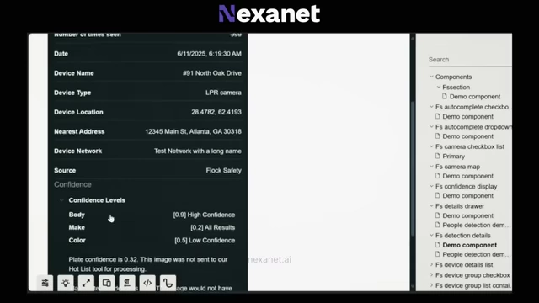The image size is (539, 303).
Task: Click the Device Network label
Action: 78,151
